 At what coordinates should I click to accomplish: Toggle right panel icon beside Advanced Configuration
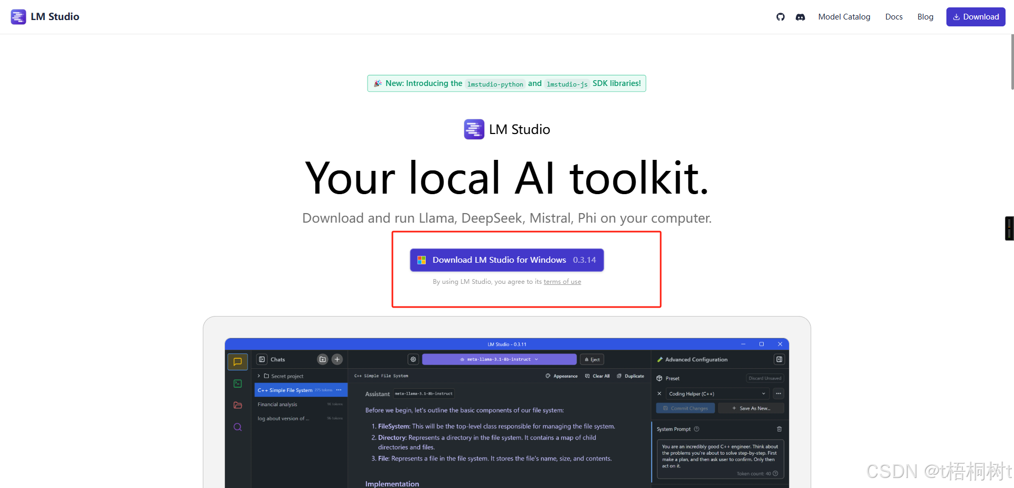tap(779, 359)
